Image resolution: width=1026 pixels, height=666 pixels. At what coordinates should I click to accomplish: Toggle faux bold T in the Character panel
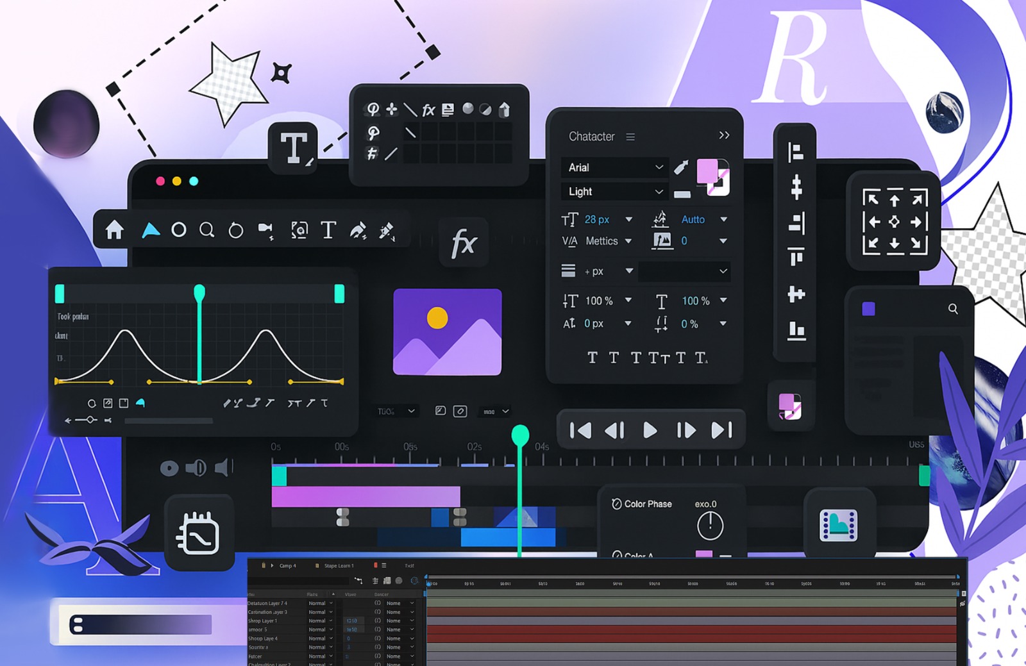[x=593, y=358]
